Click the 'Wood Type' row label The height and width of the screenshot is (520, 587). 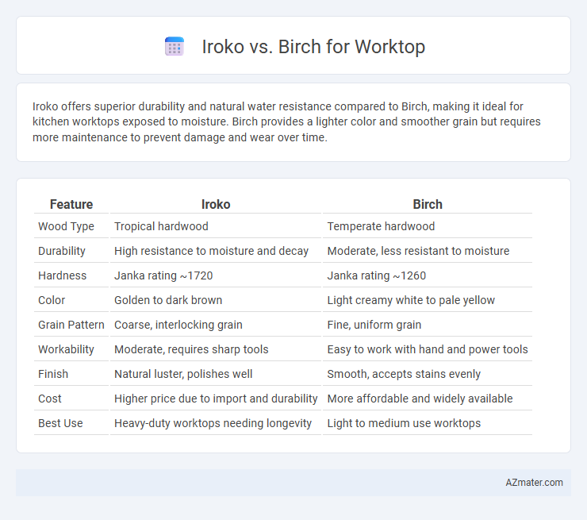tap(67, 226)
